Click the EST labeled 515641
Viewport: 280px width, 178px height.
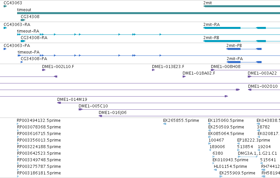tap(268, 160)
